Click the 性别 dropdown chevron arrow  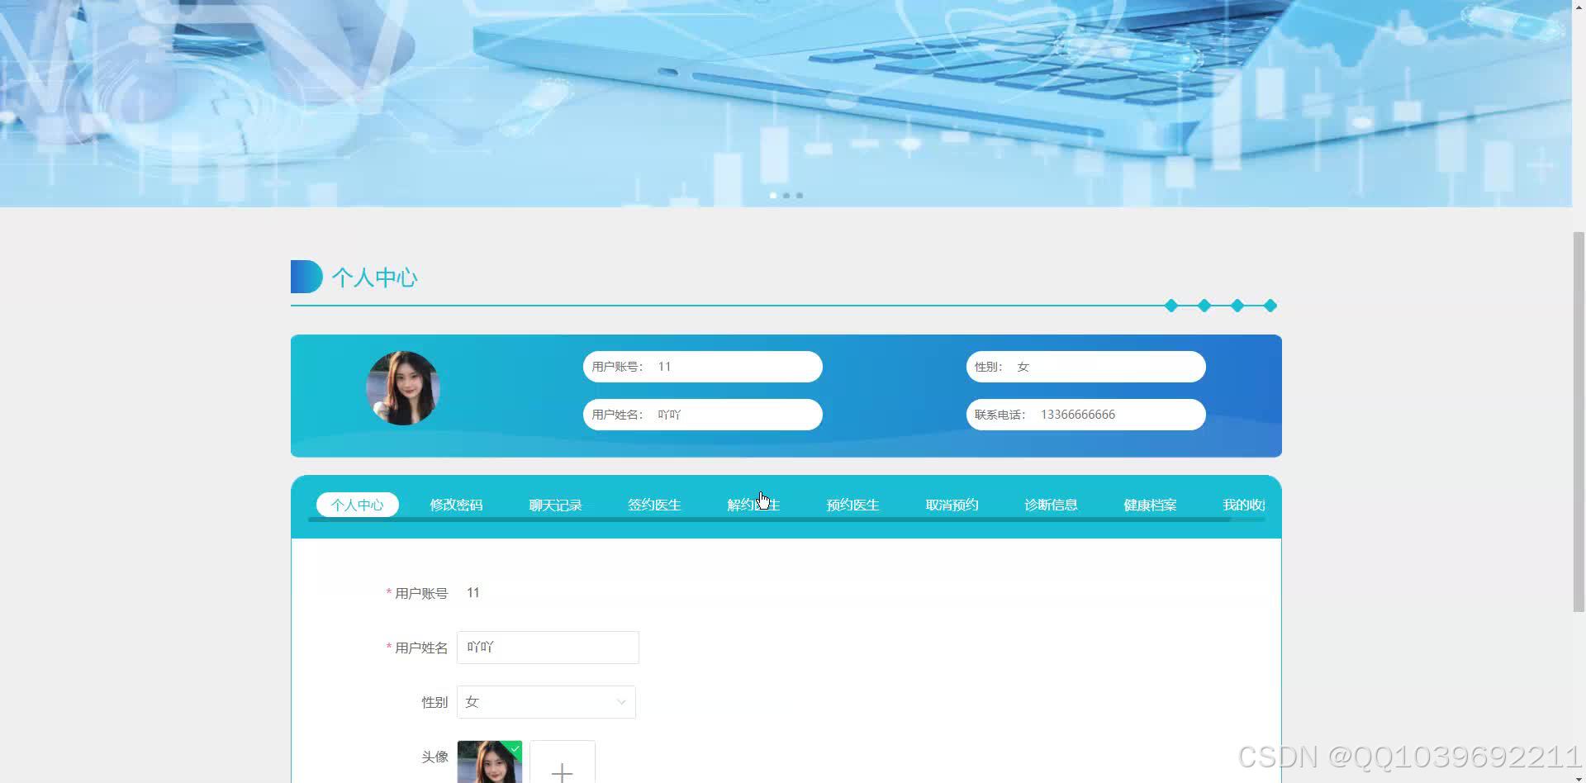pos(621,702)
